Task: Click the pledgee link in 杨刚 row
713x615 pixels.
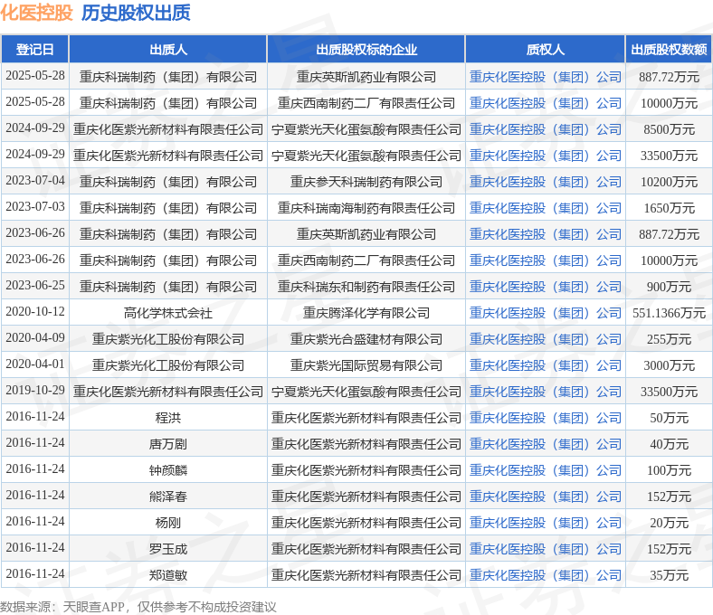Action: (x=545, y=523)
